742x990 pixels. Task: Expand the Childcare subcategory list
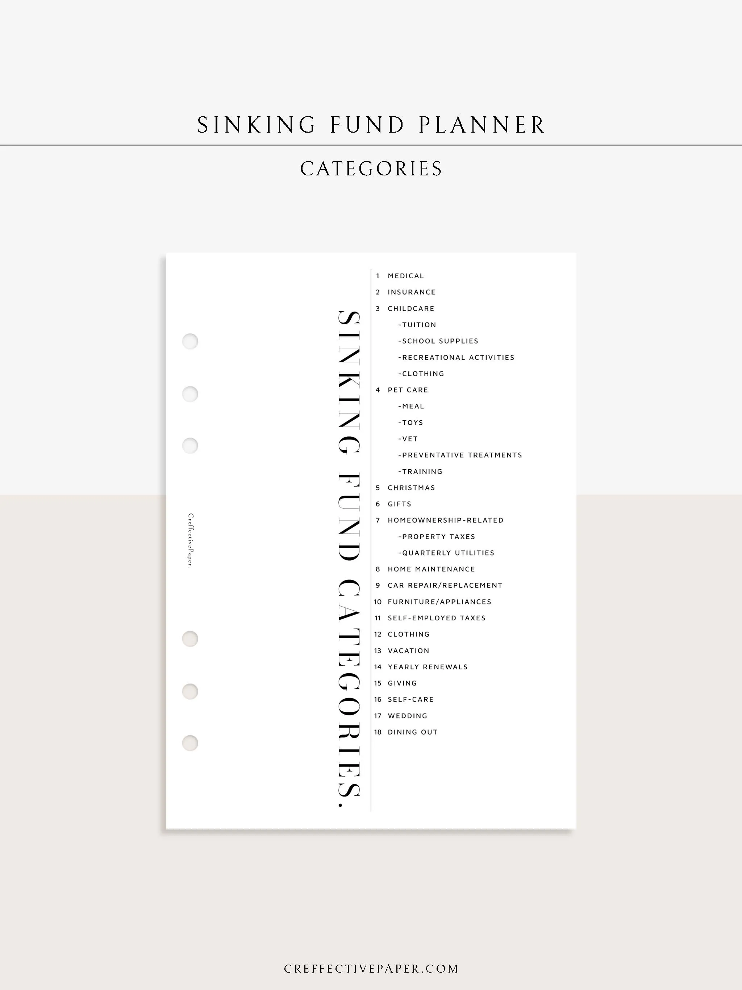[x=412, y=308]
